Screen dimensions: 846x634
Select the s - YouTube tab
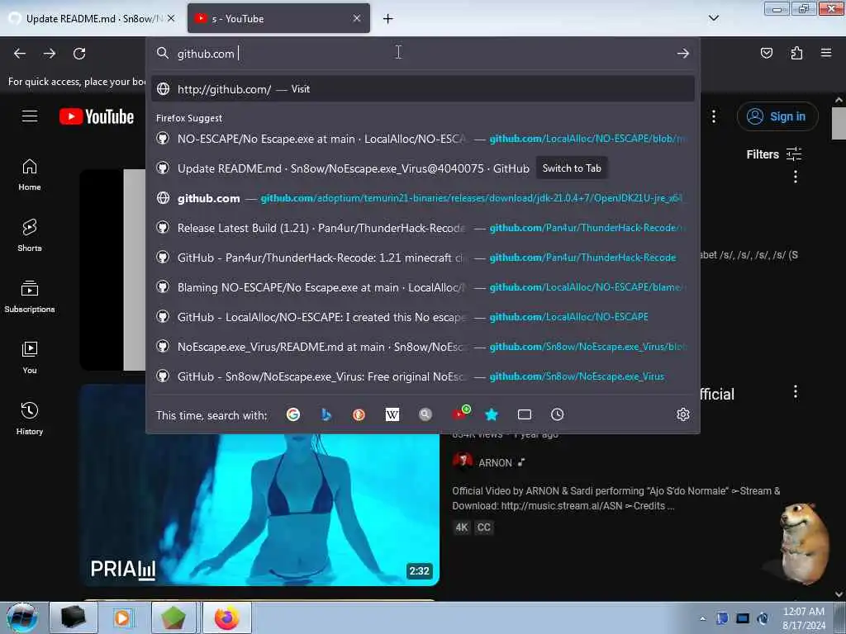click(x=279, y=18)
